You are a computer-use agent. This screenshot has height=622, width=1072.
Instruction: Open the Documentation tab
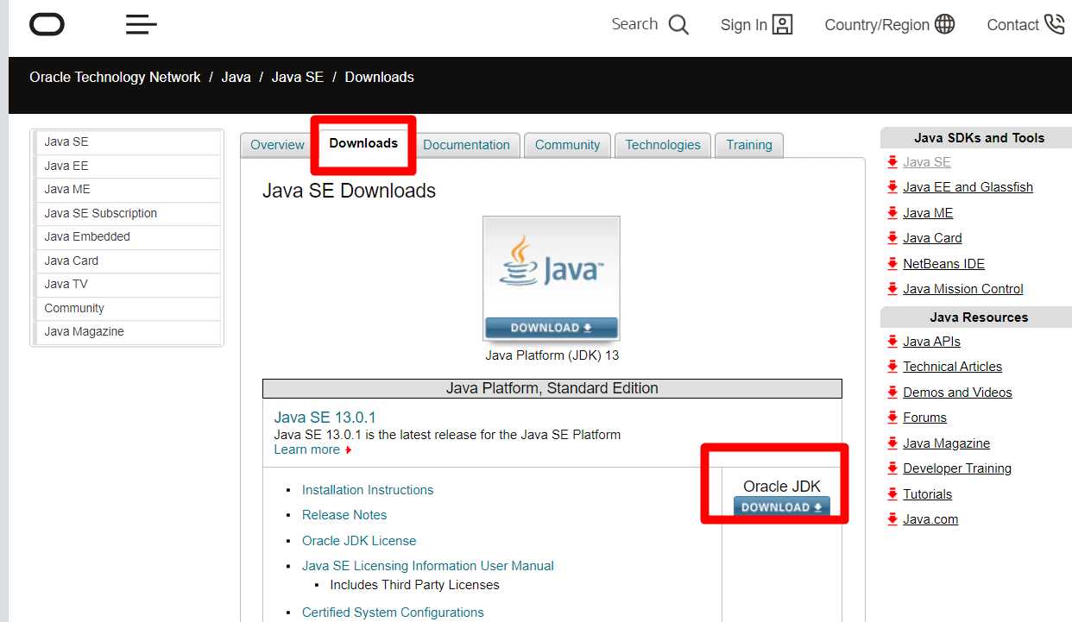[466, 145]
